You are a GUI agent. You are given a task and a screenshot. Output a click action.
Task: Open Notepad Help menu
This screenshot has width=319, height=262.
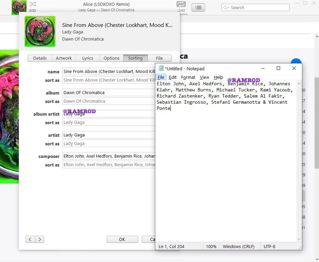(x=218, y=77)
